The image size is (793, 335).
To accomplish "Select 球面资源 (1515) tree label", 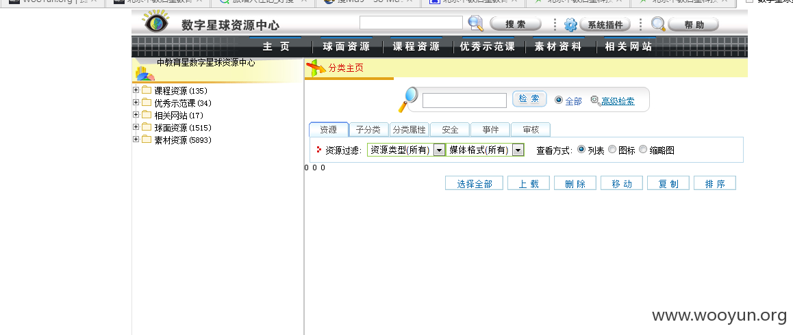I will click(x=183, y=128).
